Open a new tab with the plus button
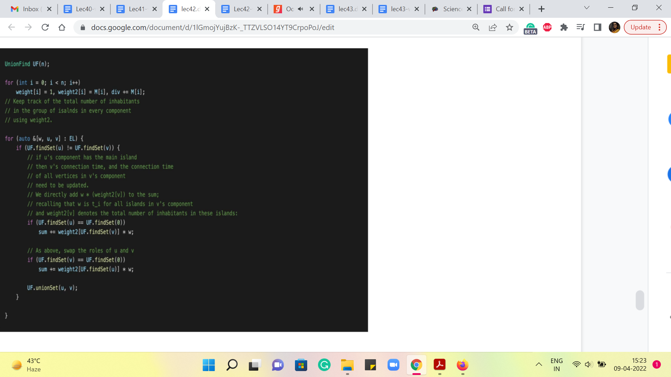This screenshot has height=377, width=671. coord(541,9)
